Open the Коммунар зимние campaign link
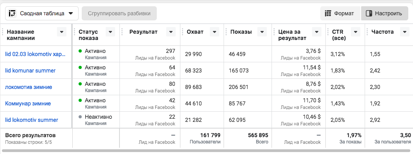This screenshot has width=413, height=154. tap(28, 103)
